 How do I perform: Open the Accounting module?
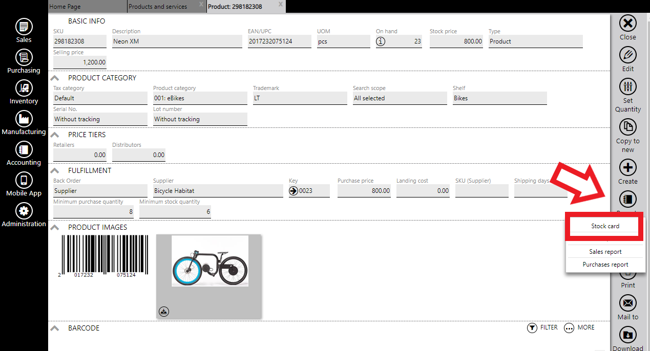pos(24,149)
